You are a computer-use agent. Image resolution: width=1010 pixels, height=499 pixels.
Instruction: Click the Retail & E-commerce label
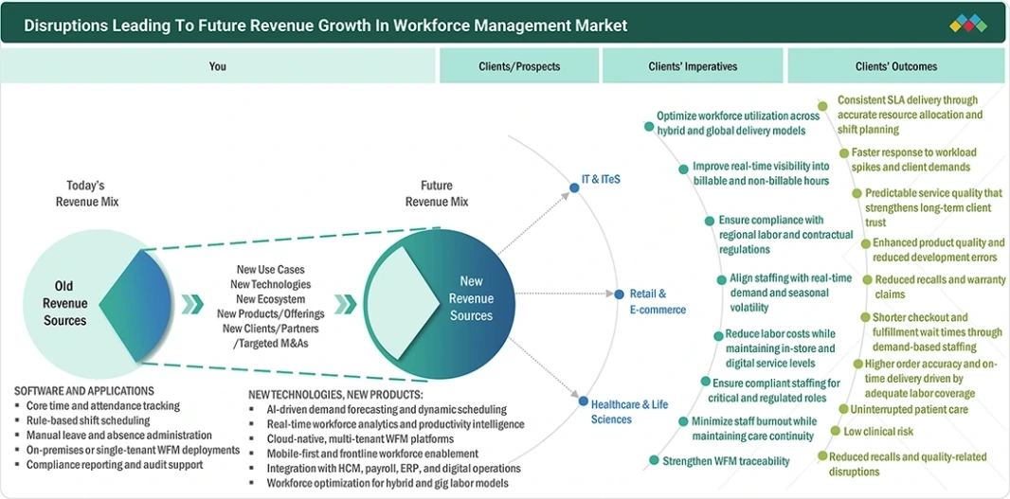658,301
